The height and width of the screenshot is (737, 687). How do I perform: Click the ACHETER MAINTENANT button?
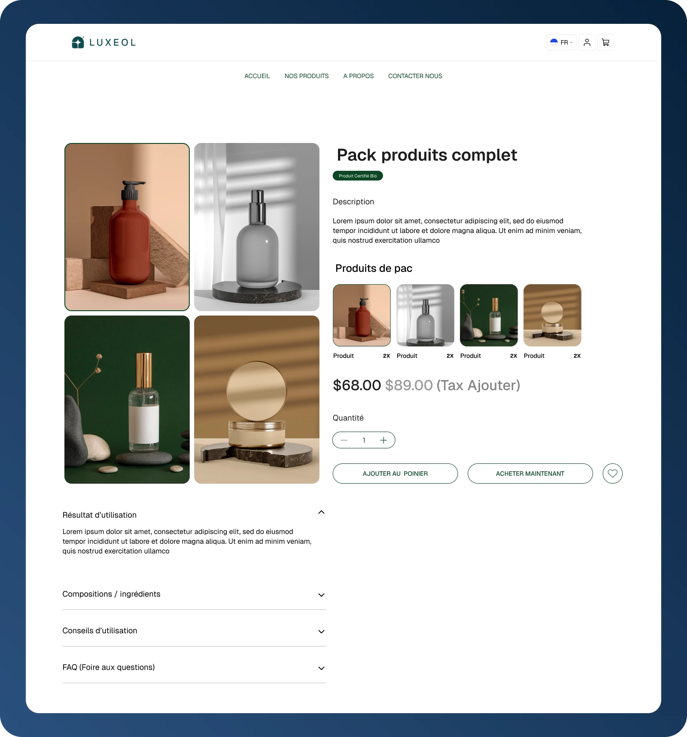[530, 474]
